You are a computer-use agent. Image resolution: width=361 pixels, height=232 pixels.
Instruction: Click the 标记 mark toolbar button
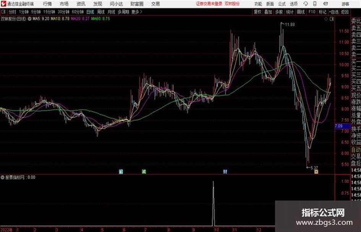(x=322, y=12)
